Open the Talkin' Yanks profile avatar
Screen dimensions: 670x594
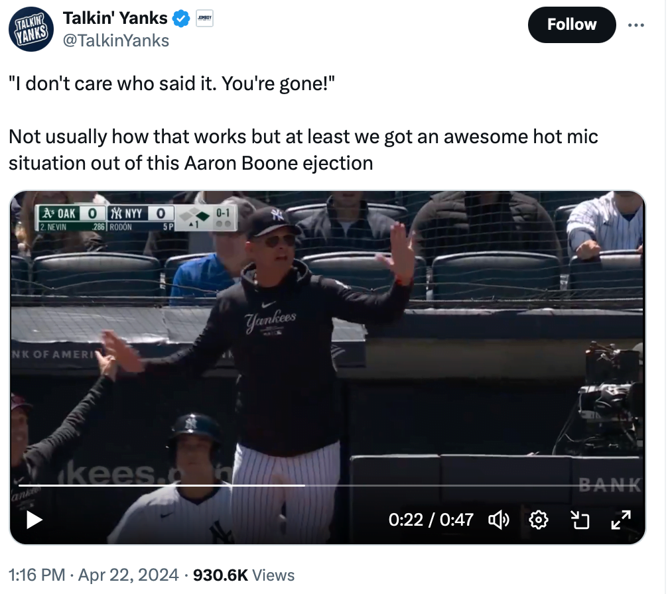[x=31, y=29]
